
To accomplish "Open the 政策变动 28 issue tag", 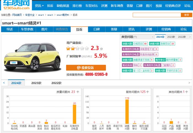I will click(162, 44).
